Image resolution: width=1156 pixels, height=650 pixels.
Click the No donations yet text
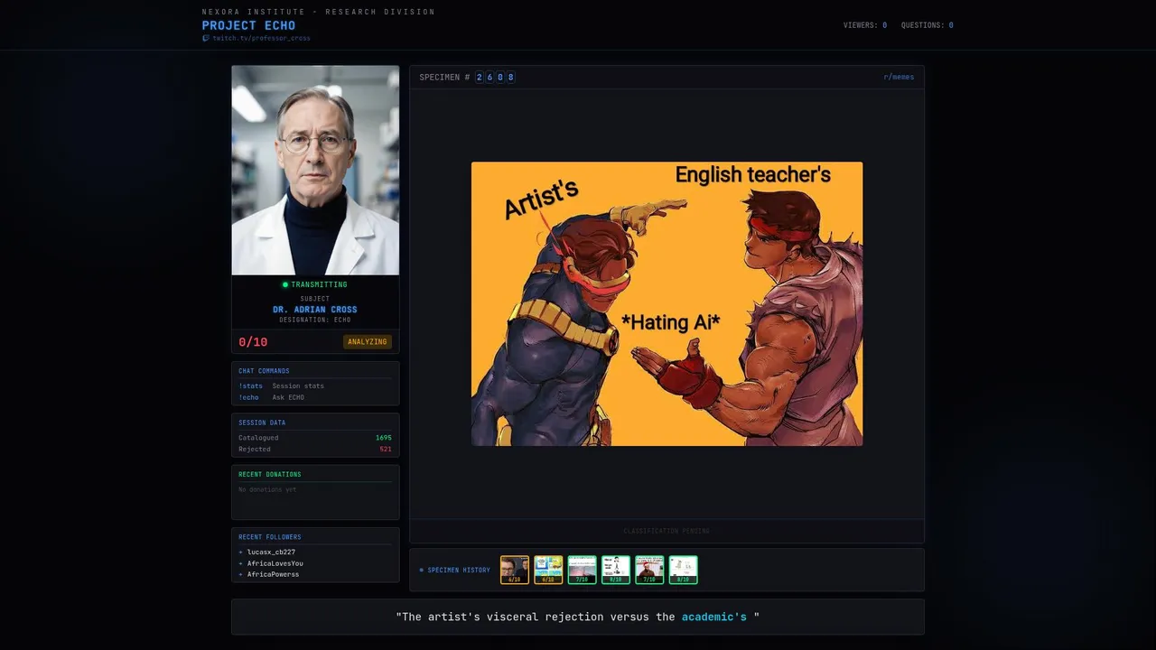pyautogui.click(x=267, y=489)
